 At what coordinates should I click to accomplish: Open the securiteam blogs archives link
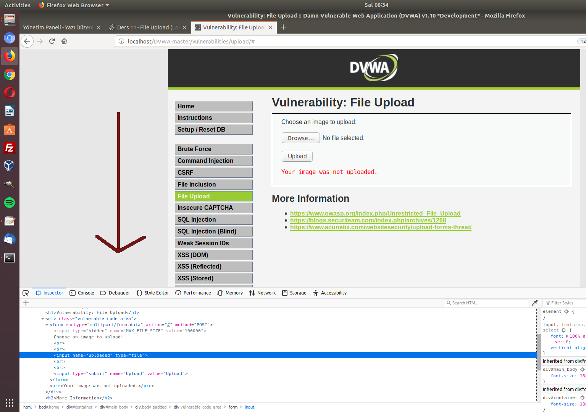pyautogui.click(x=368, y=220)
